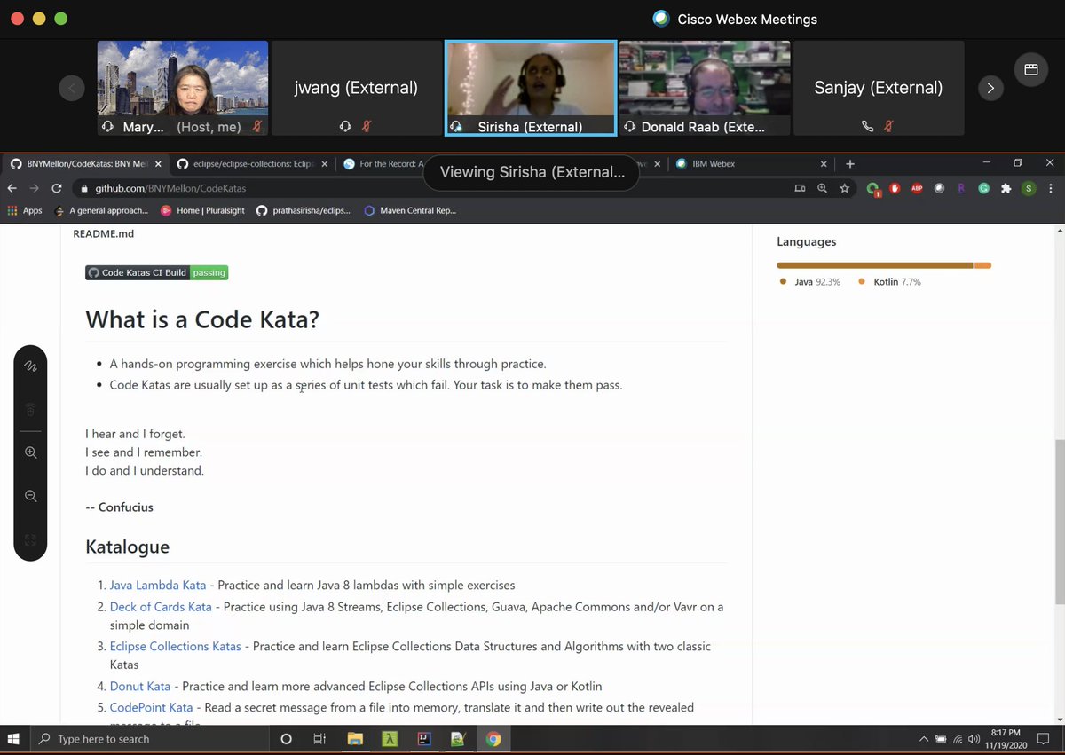This screenshot has height=755, width=1065.
Task: Open the lambda app in taskbar
Action: coord(390,738)
